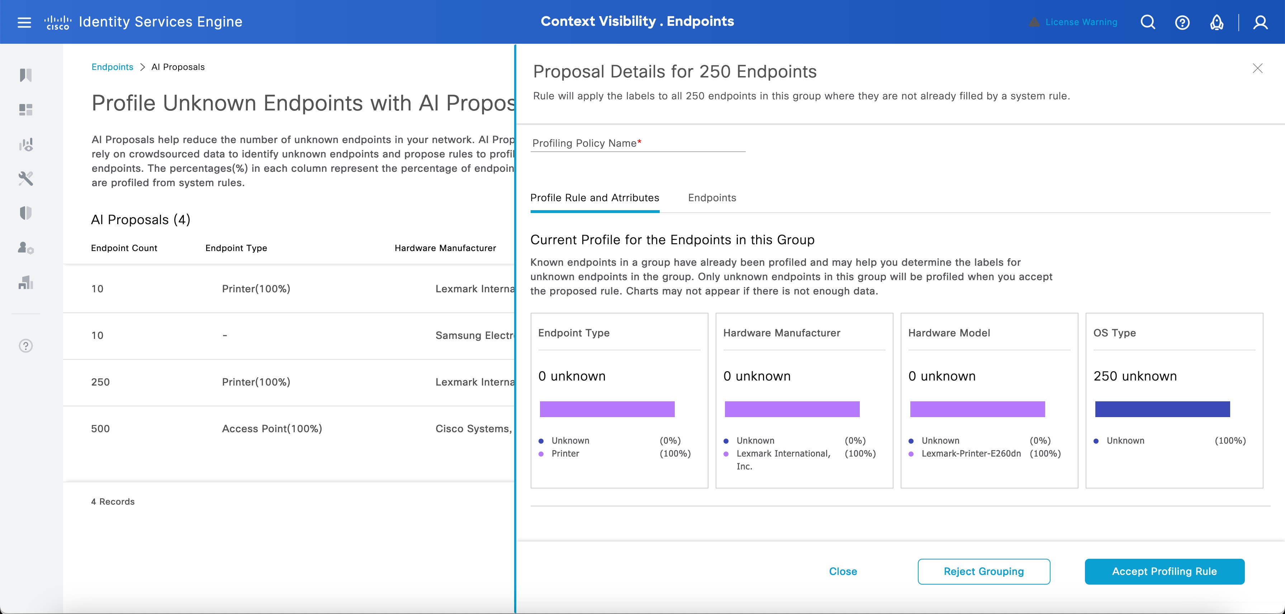Expand the Hardware Manufacturer dropdown
The height and width of the screenshot is (614, 1285).
click(x=445, y=247)
